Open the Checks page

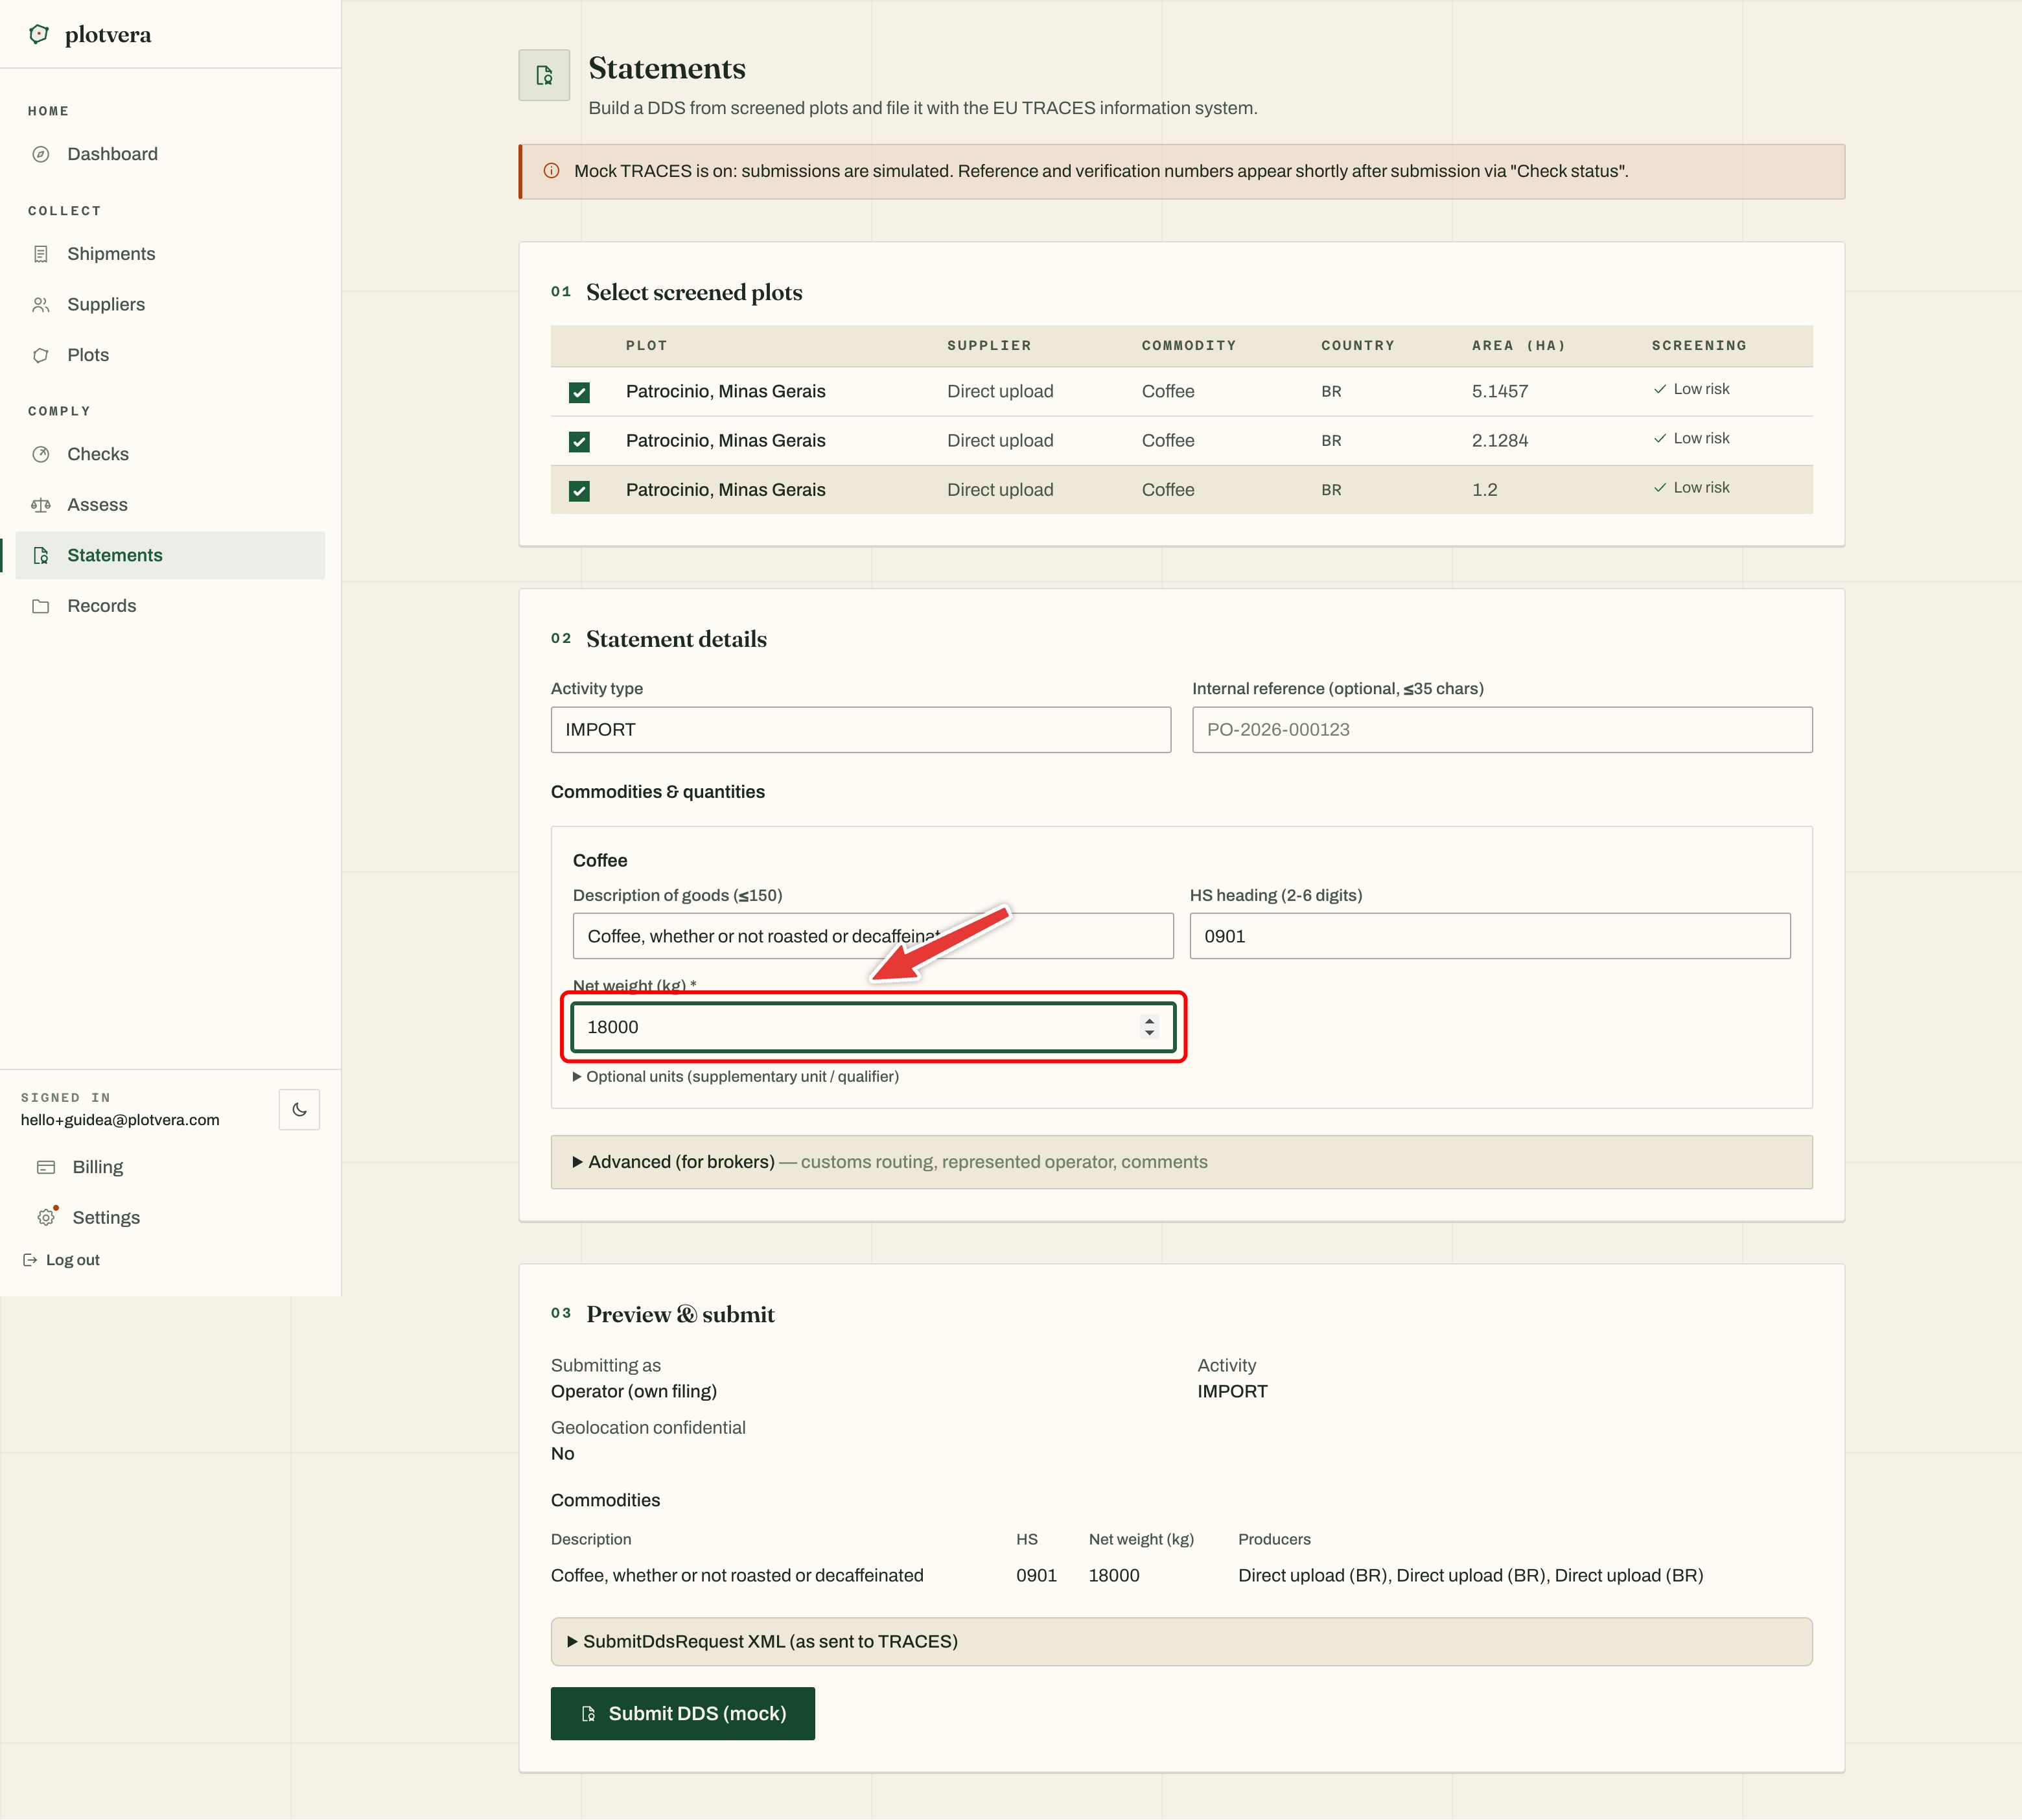(170, 454)
